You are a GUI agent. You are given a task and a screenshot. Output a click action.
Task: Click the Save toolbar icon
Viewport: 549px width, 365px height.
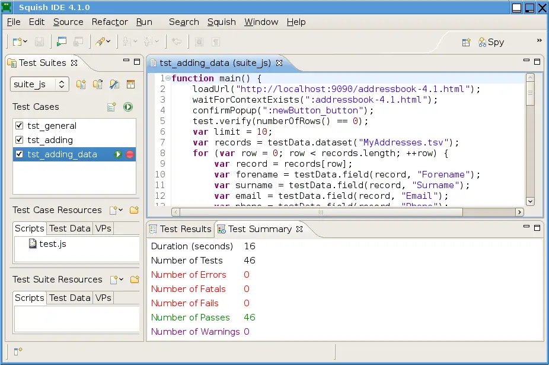(39, 42)
